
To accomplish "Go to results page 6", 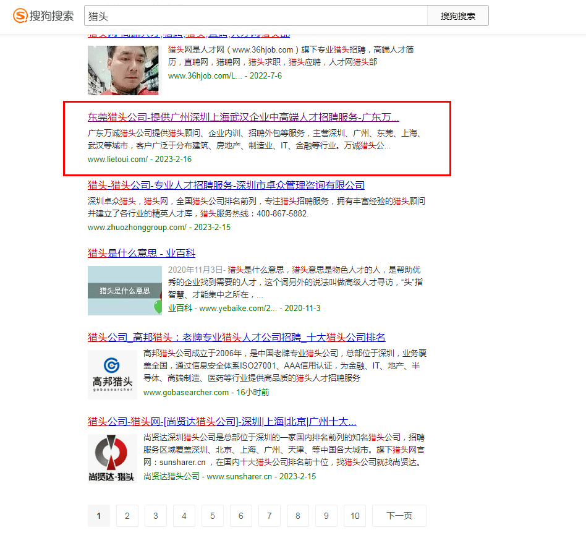I will 240,516.
